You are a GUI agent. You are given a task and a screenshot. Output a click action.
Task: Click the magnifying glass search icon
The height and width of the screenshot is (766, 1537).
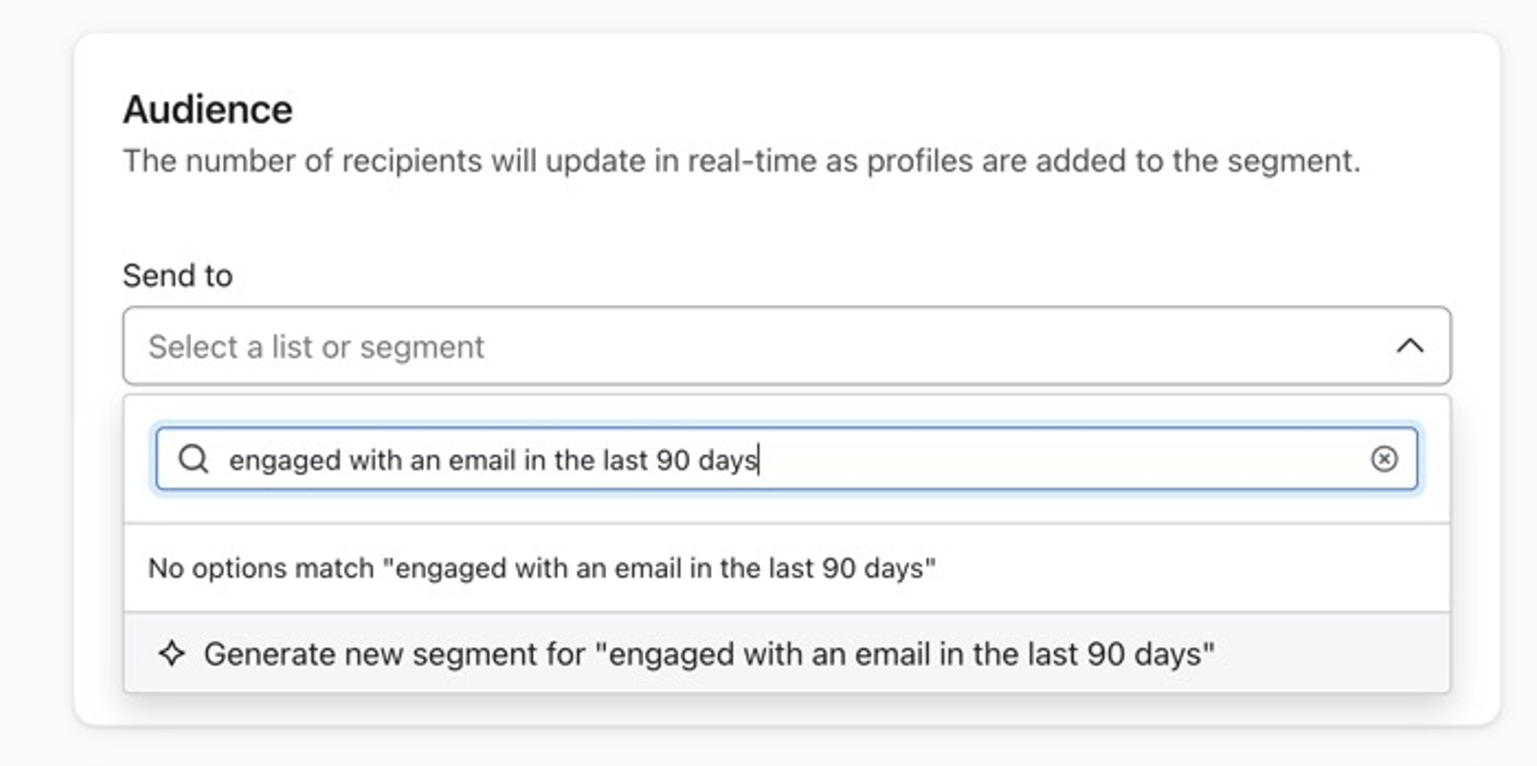coord(193,459)
